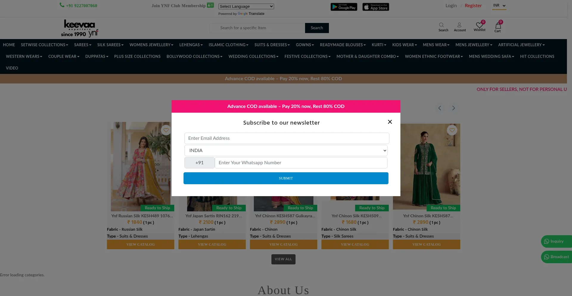Open the Ynf Russian Silk KESH489 product image

[141, 166]
